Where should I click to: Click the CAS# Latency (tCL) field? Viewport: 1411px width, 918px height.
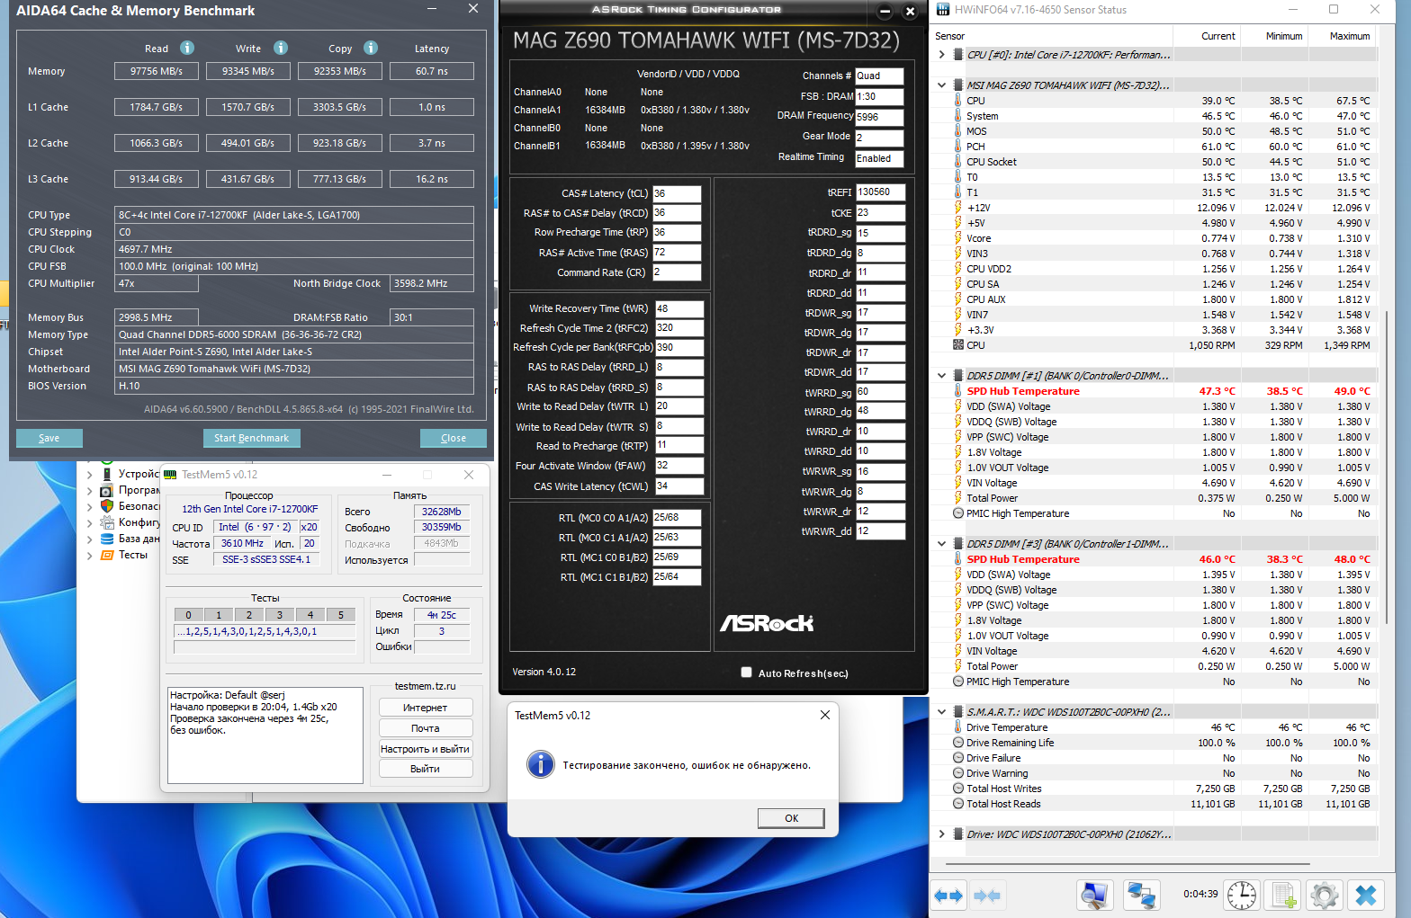coord(677,193)
